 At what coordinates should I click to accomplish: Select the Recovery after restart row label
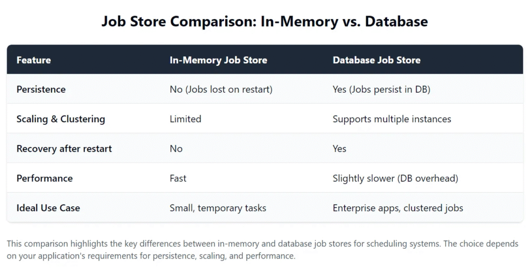point(64,149)
